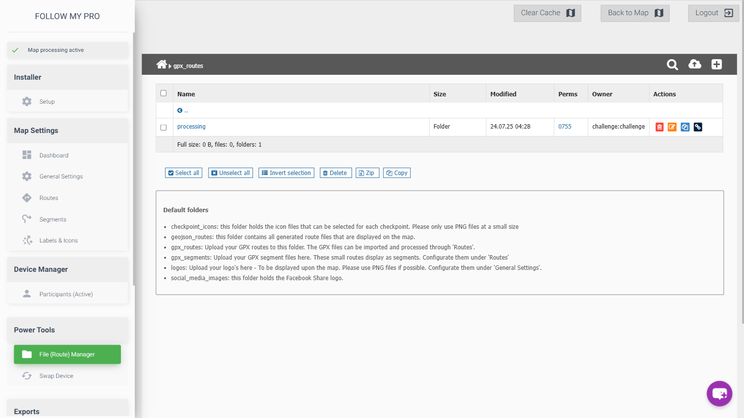Open the processing folder link

[x=191, y=127]
